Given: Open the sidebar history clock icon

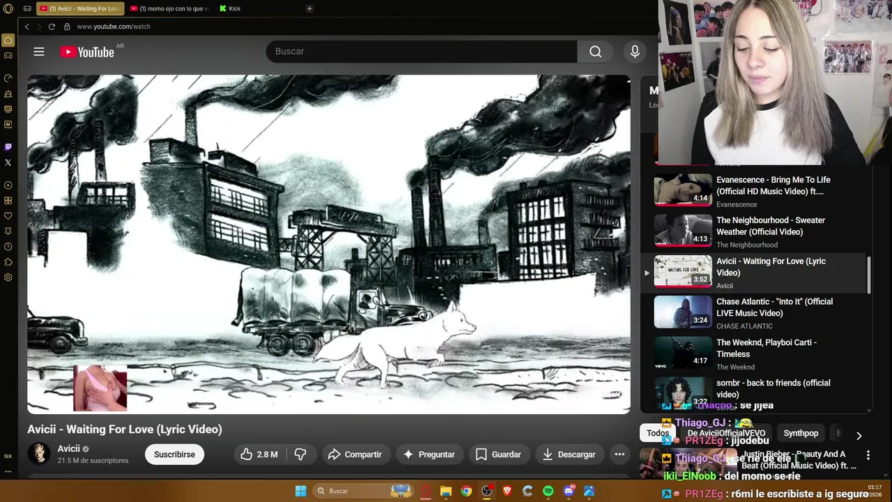Looking at the screenshot, I should (x=8, y=247).
